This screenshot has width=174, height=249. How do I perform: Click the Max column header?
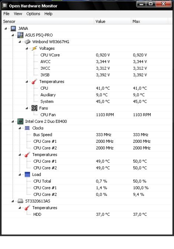click(149, 21)
